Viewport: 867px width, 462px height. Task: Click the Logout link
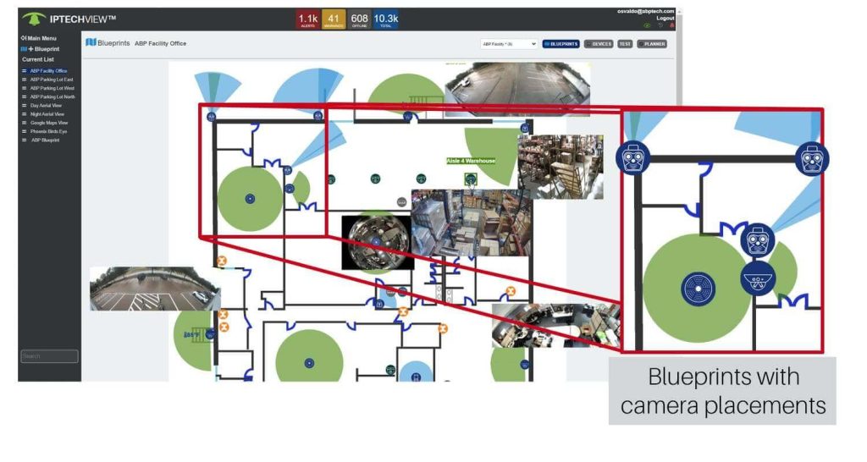coord(665,18)
